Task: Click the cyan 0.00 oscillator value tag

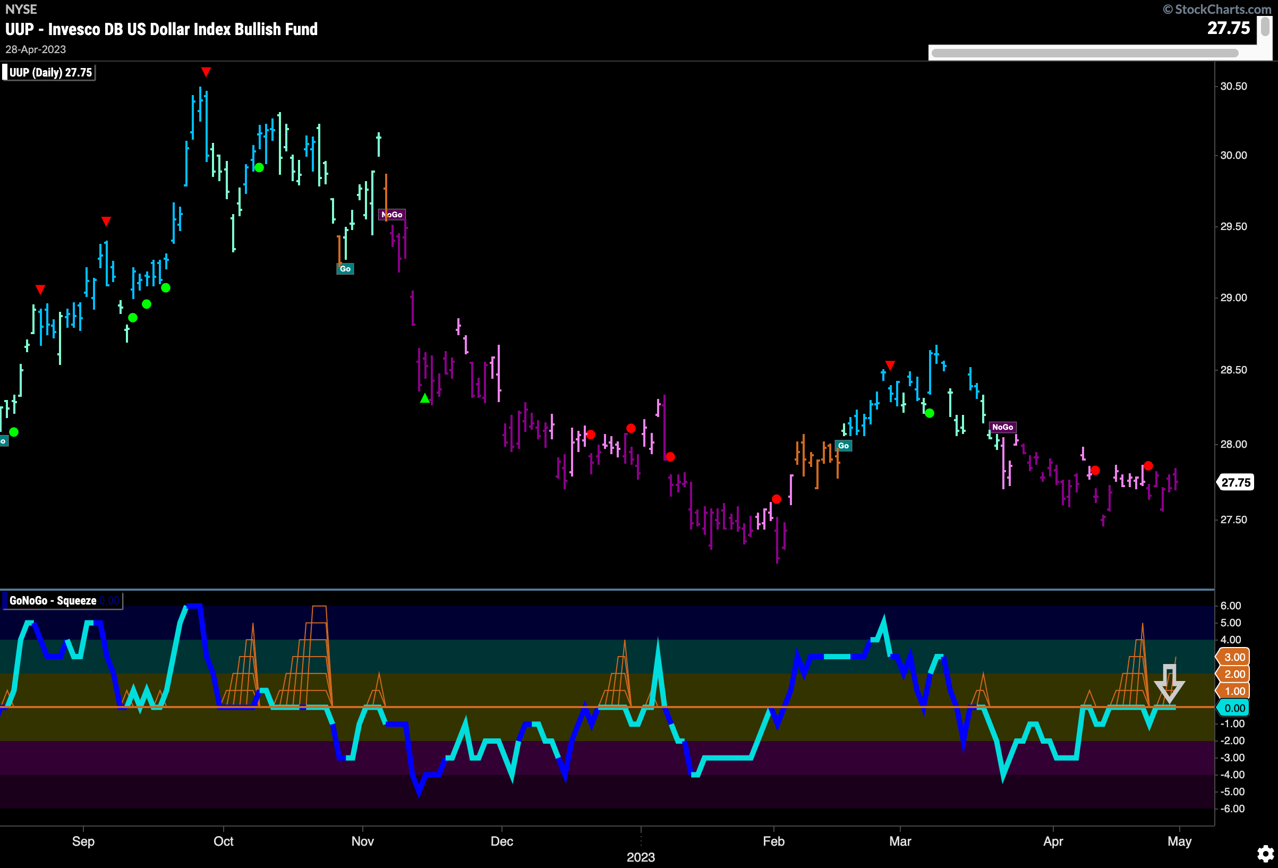Action: (1233, 708)
